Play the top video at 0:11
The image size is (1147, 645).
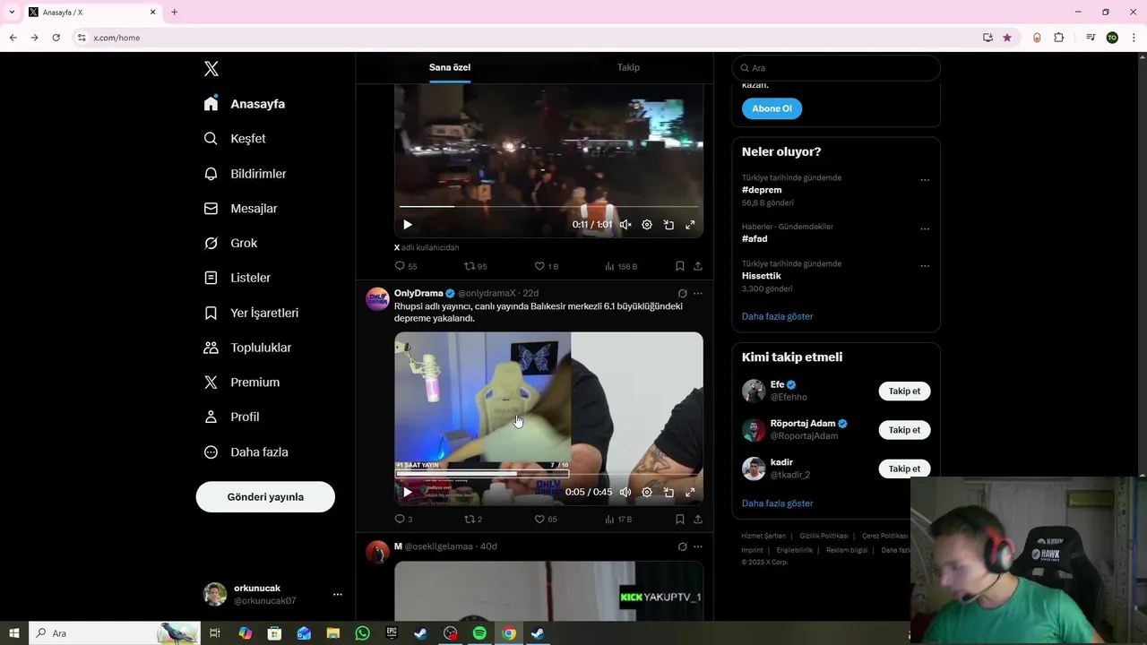coord(407,225)
